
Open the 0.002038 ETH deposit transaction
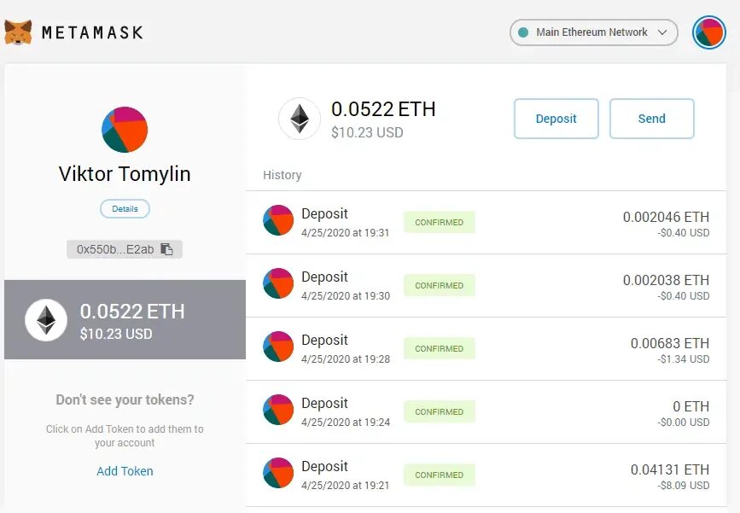(x=487, y=286)
